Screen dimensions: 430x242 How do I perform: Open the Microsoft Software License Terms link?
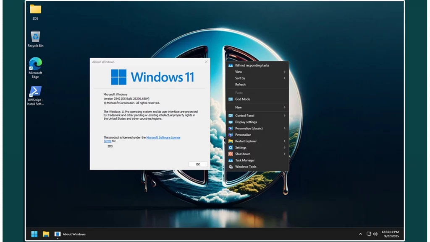click(x=163, y=137)
